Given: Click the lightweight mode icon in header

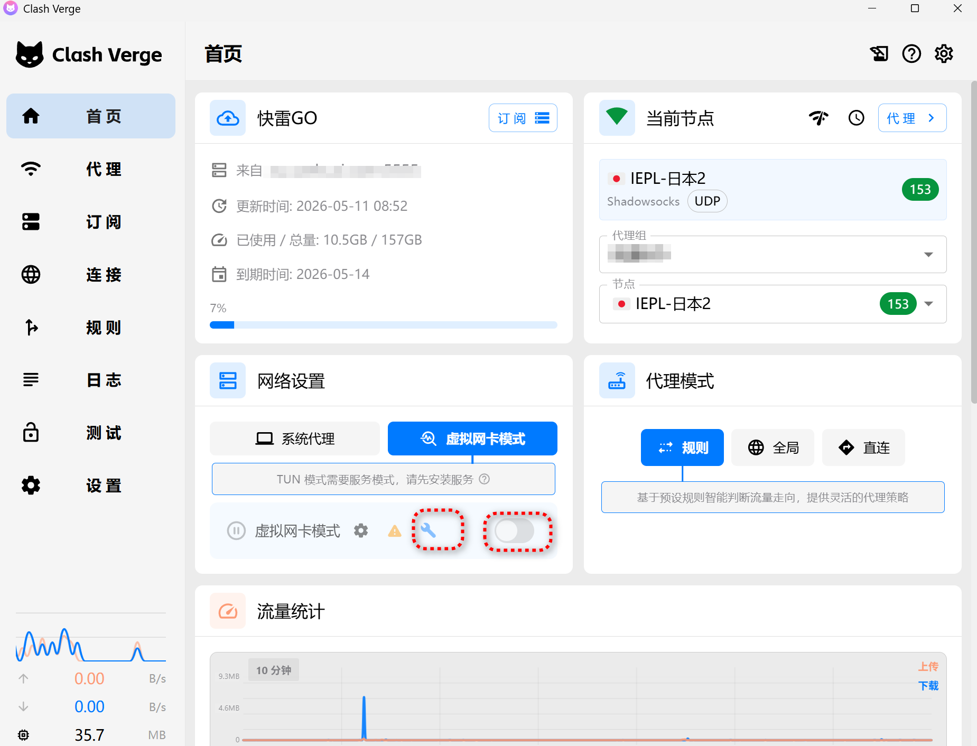Looking at the screenshot, I should (879, 53).
